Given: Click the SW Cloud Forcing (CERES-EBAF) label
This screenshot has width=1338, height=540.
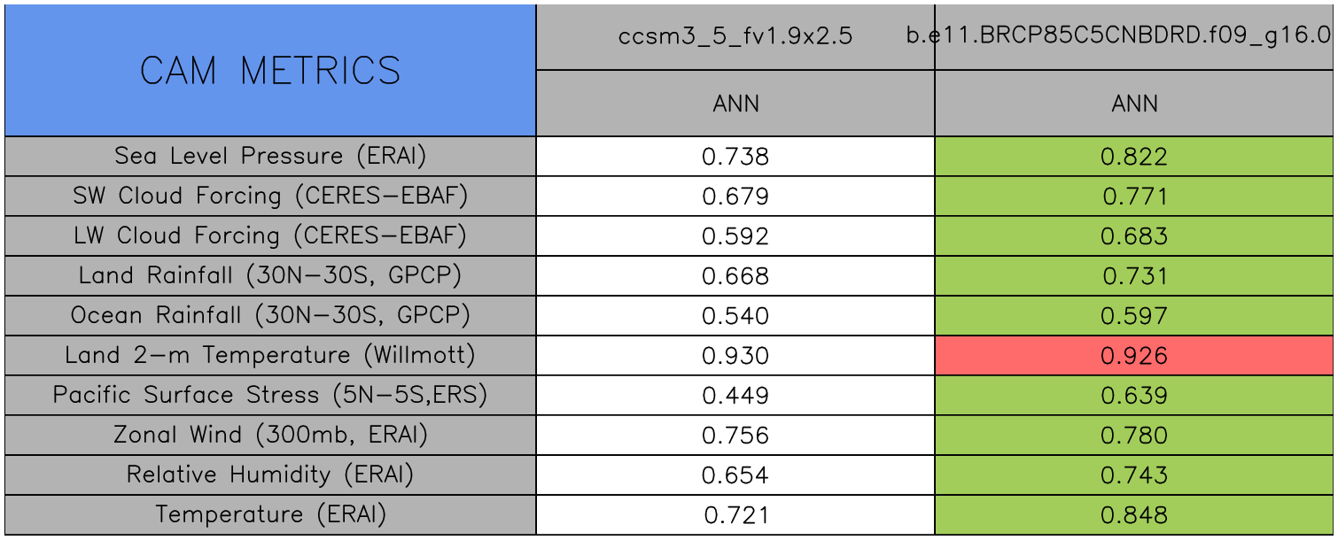Looking at the screenshot, I should 270,196.
